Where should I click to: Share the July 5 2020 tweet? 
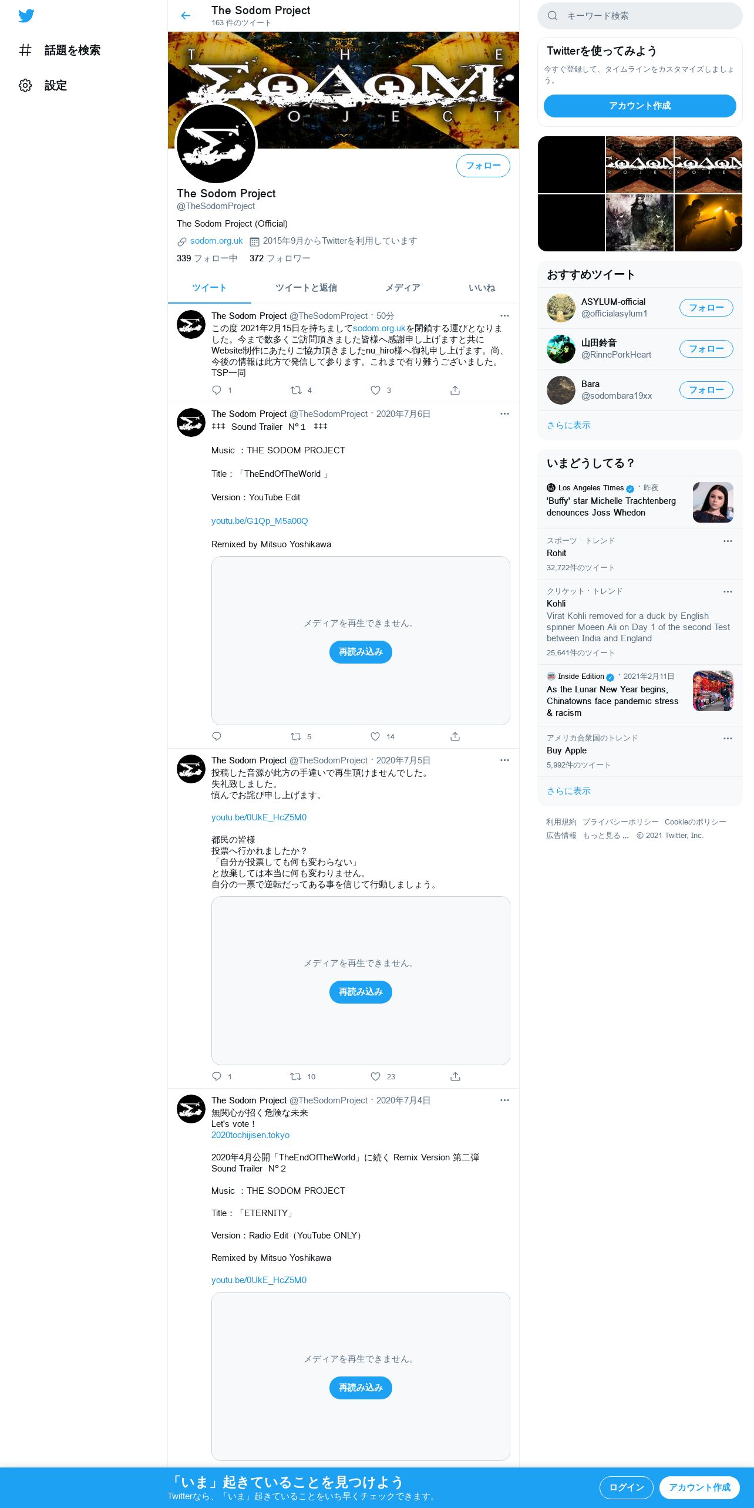pyautogui.click(x=455, y=1076)
